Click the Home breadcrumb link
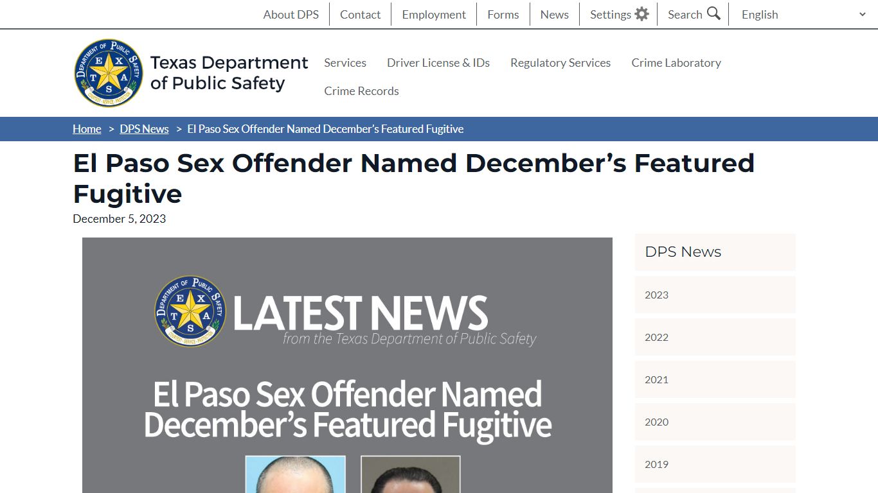The width and height of the screenshot is (878, 493). [x=87, y=129]
